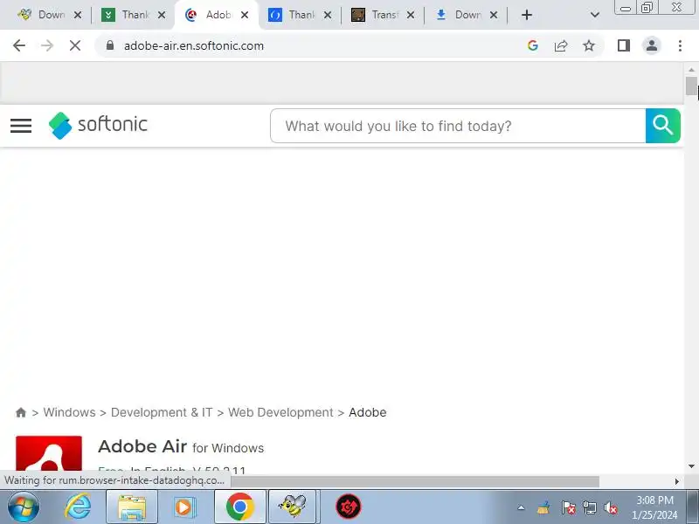Screen dimensions: 699x524
Task: Click the network tray icon
Action: coord(589,507)
